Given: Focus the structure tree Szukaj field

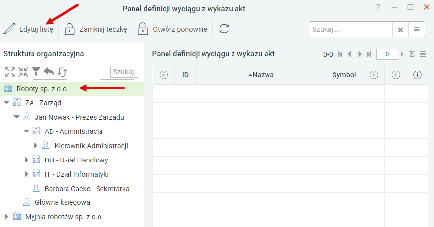Looking at the screenshot, I should [x=124, y=72].
